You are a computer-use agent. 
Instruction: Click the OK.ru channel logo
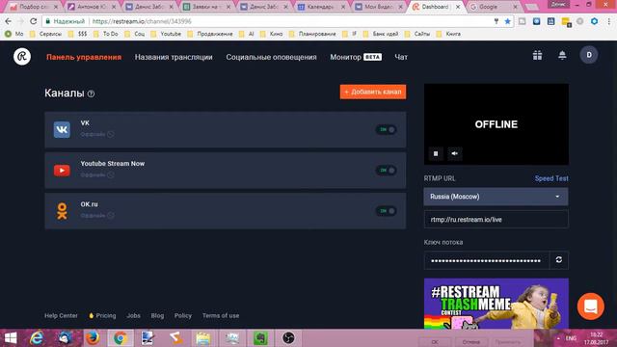[x=62, y=211]
